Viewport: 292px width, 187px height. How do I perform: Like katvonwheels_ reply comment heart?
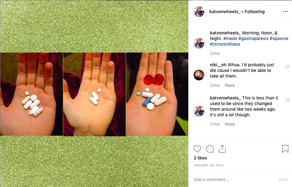point(288,100)
